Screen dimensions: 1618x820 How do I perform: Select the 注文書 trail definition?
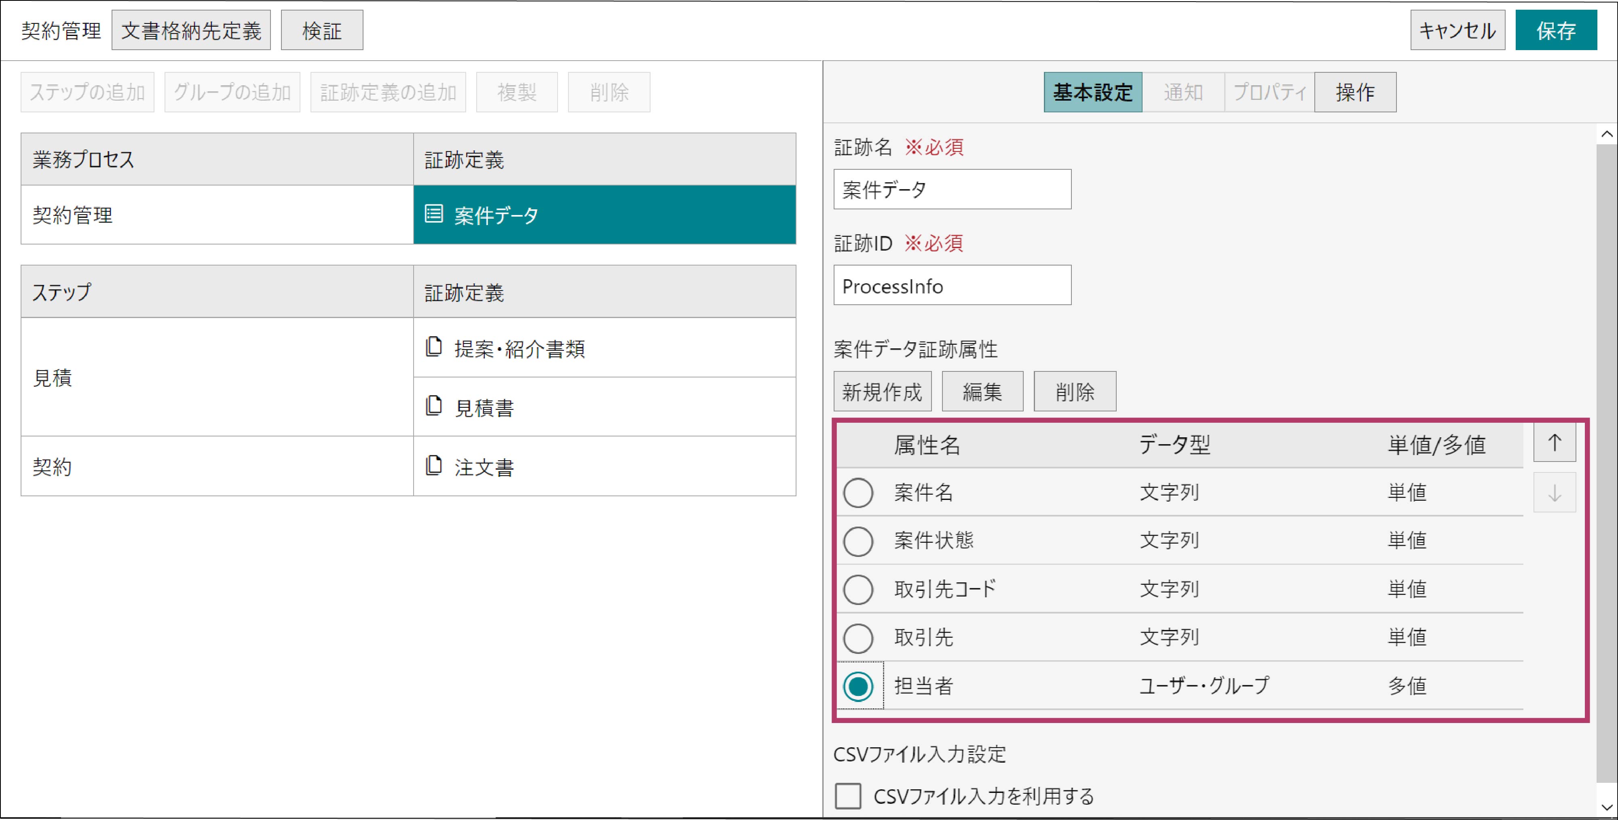[604, 466]
